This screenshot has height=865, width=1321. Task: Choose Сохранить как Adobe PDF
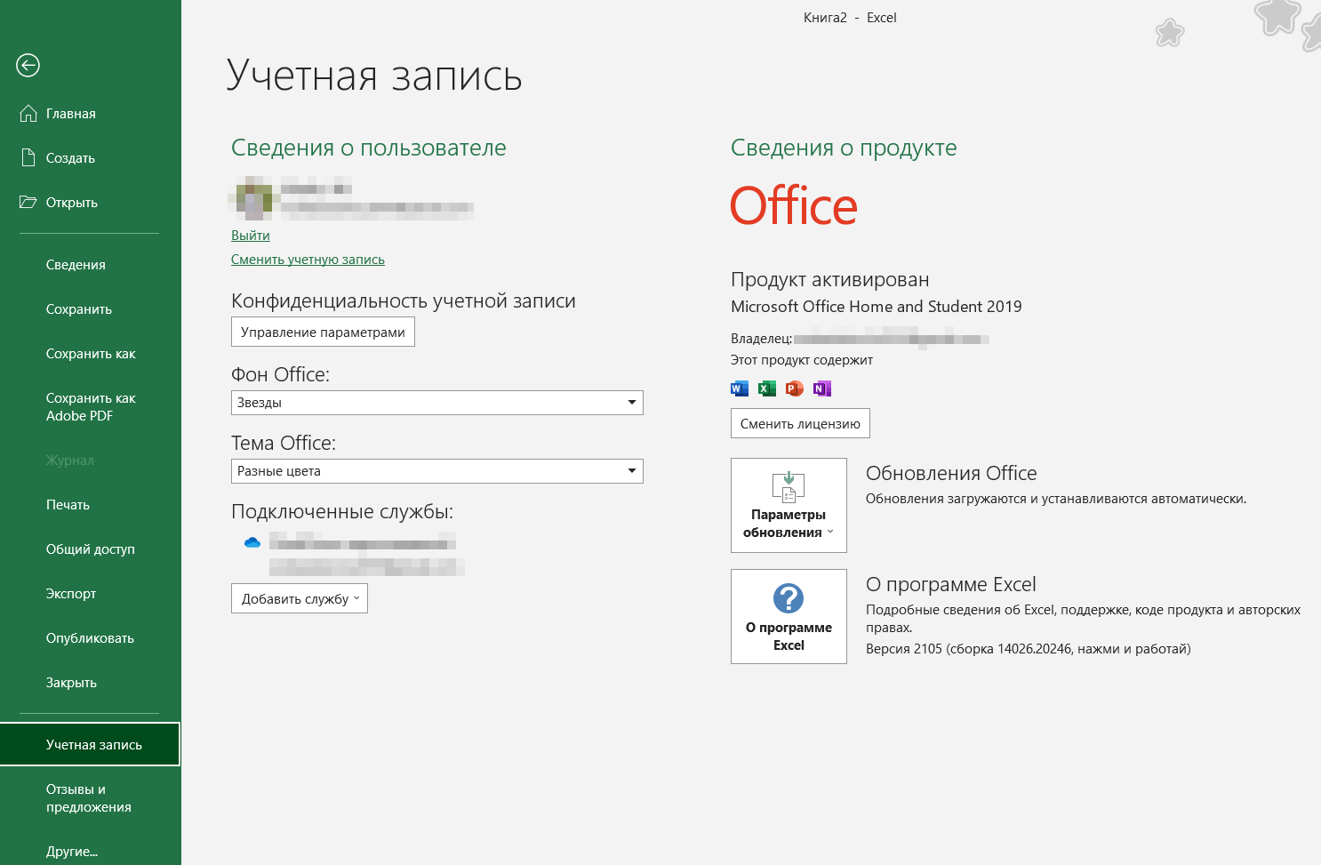[90, 406]
